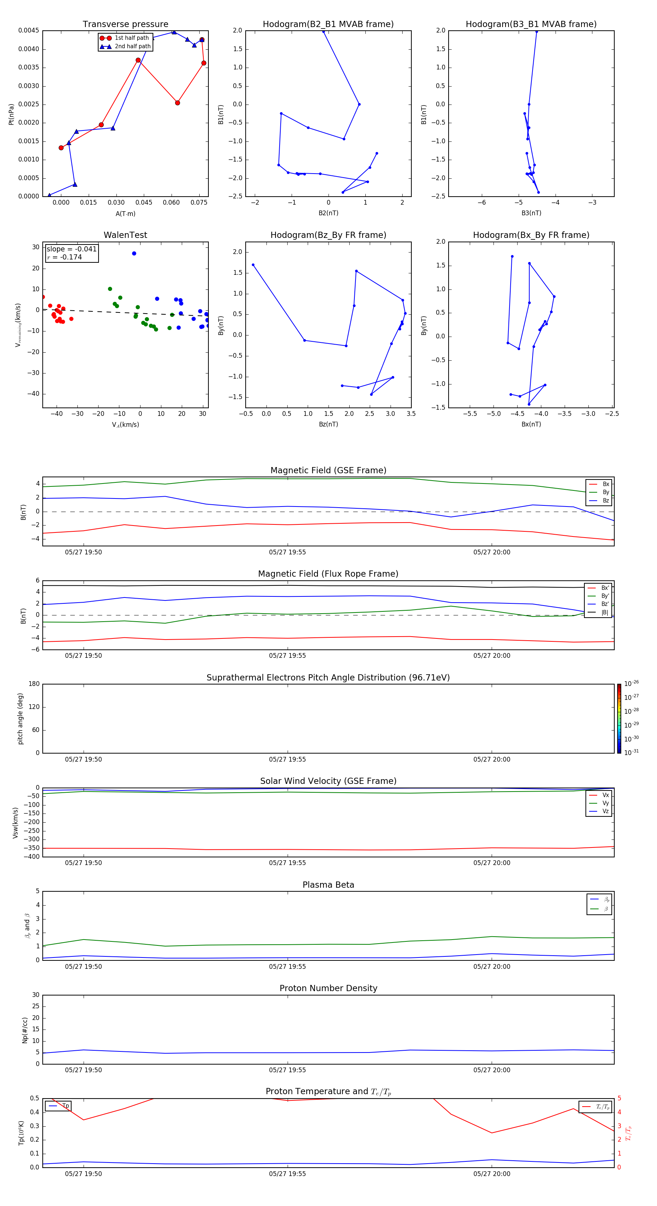
Task: Click "Bz" in the GSE magnetic field legend
Action: 606,501
